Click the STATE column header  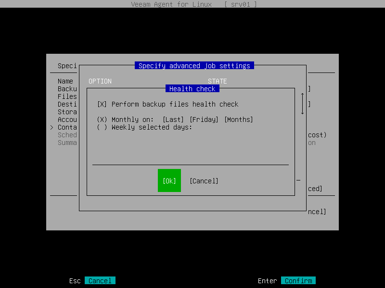pyautogui.click(x=218, y=81)
